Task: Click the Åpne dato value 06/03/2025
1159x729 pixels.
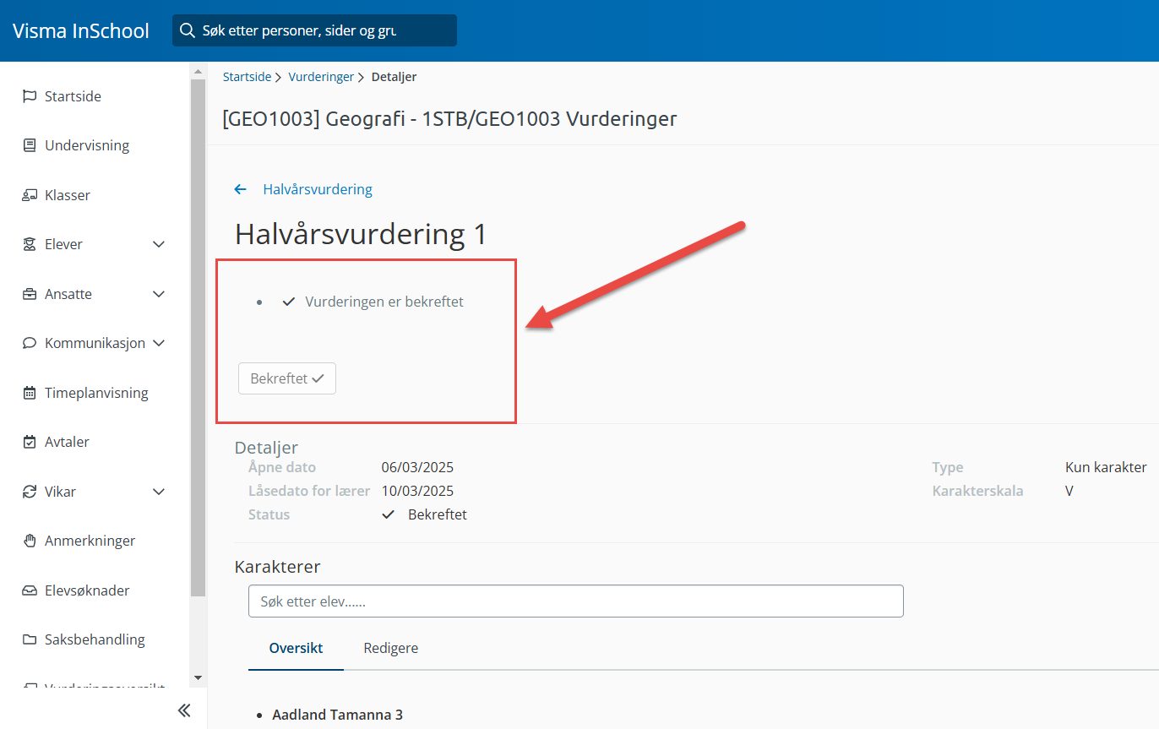Action: 417,467
